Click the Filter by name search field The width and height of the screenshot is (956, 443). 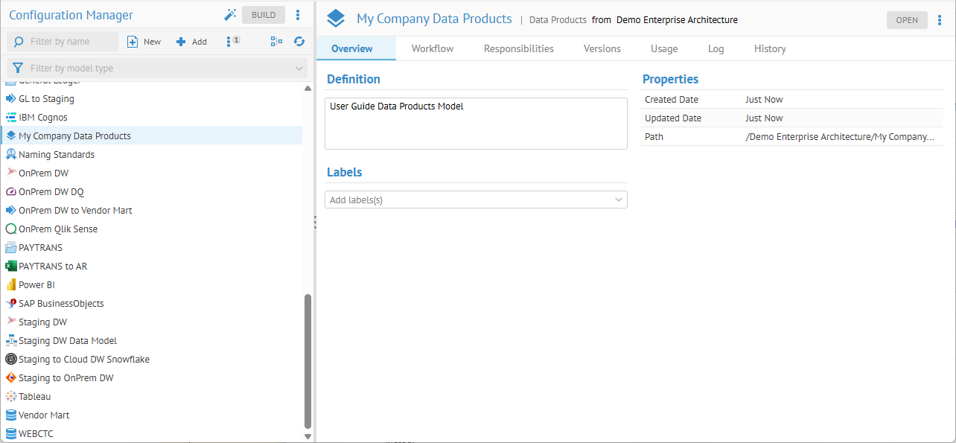point(71,42)
